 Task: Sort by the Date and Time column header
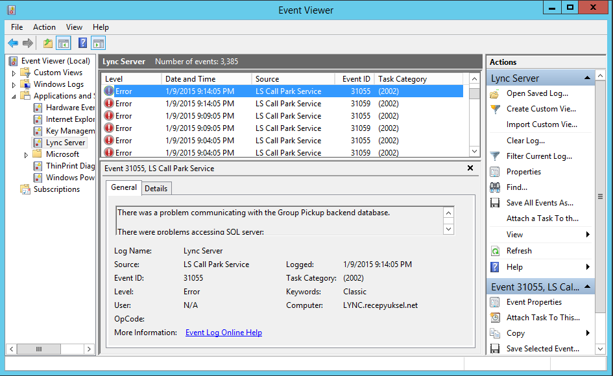click(206, 79)
